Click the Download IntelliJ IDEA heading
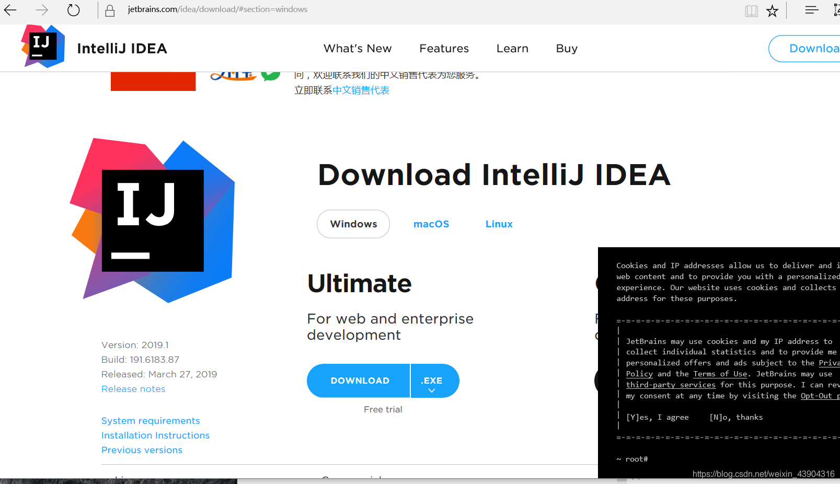 click(x=494, y=175)
